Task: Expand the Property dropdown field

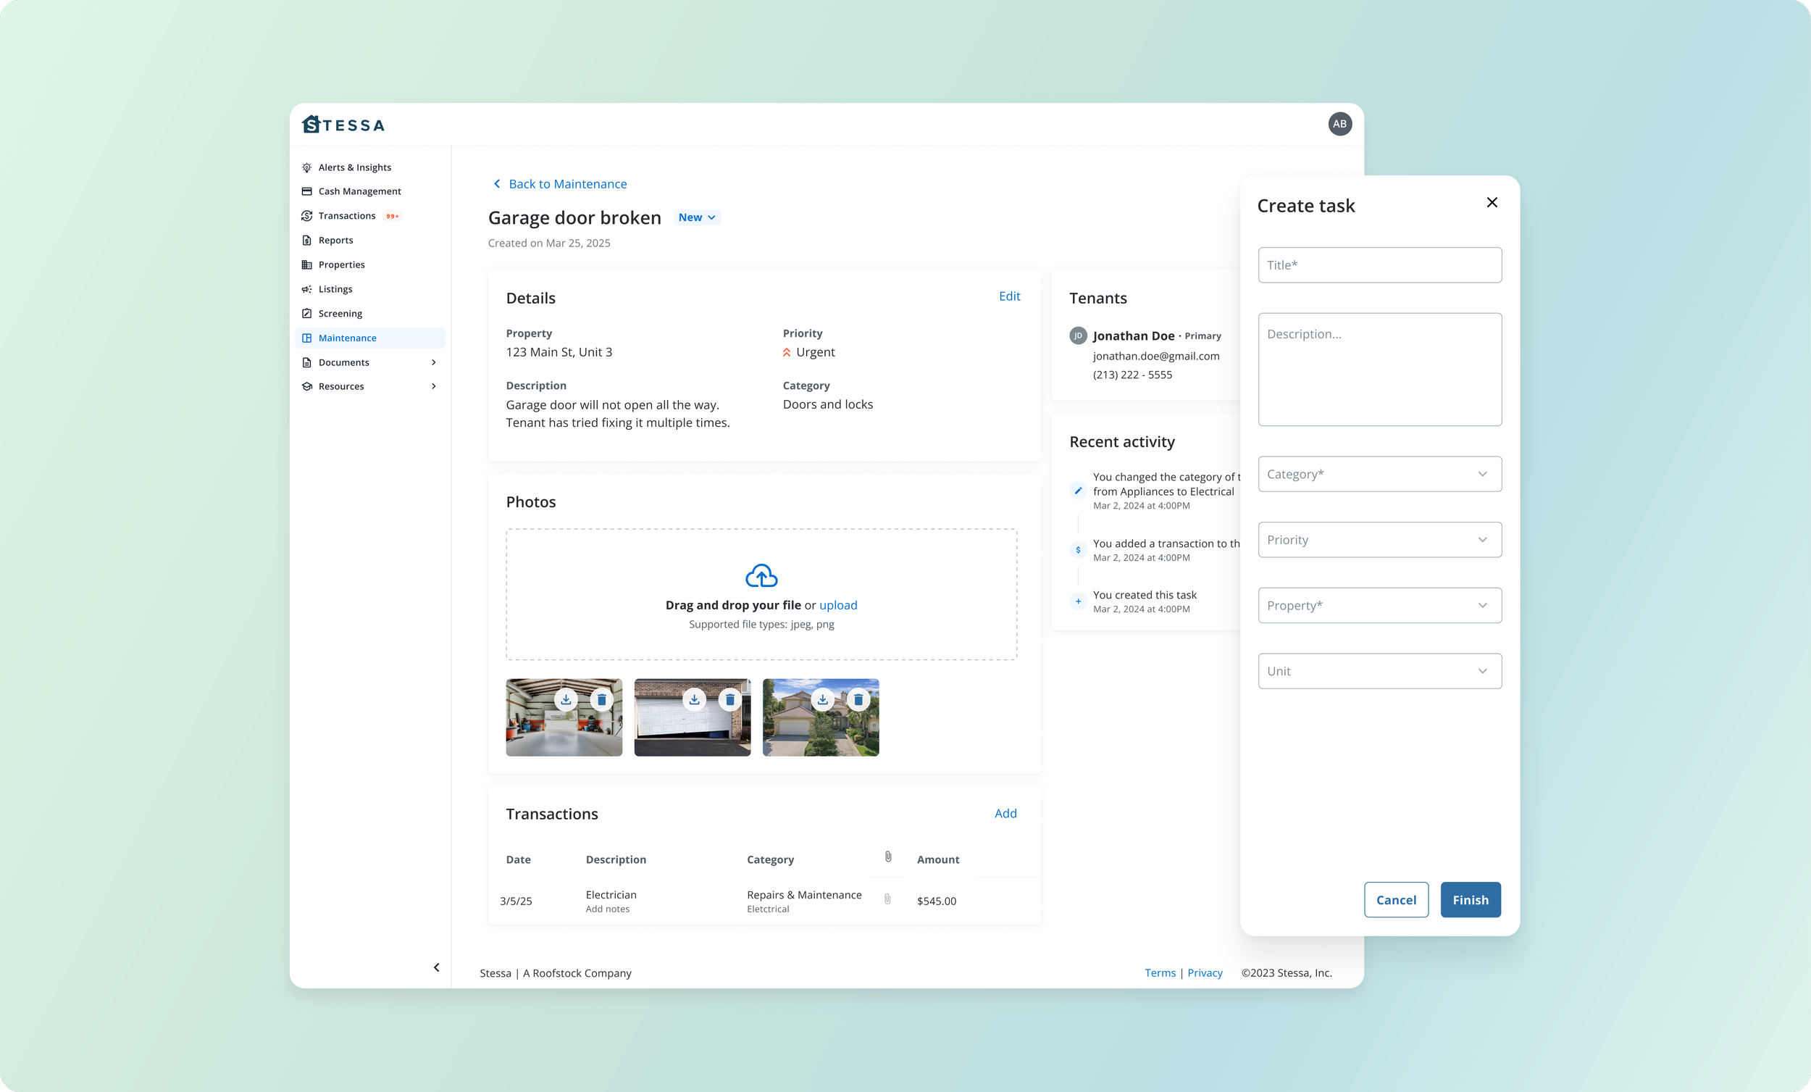Action: coord(1379,605)
